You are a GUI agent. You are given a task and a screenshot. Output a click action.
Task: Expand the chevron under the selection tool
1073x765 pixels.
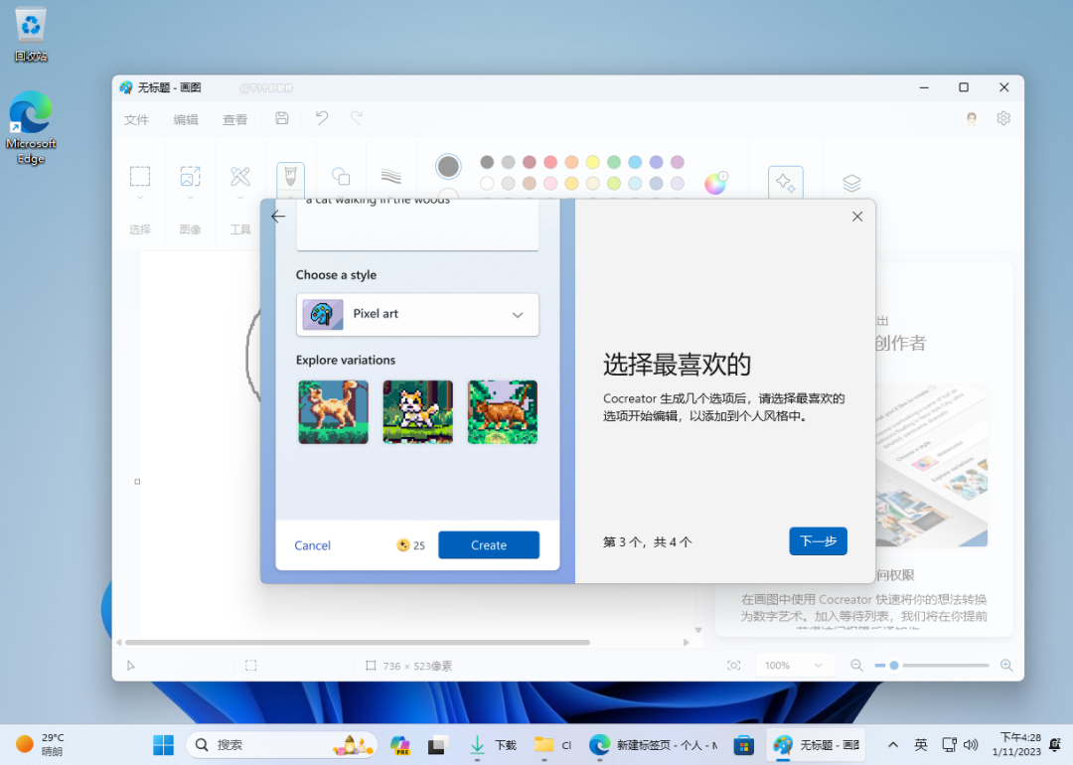pos(140,199)
